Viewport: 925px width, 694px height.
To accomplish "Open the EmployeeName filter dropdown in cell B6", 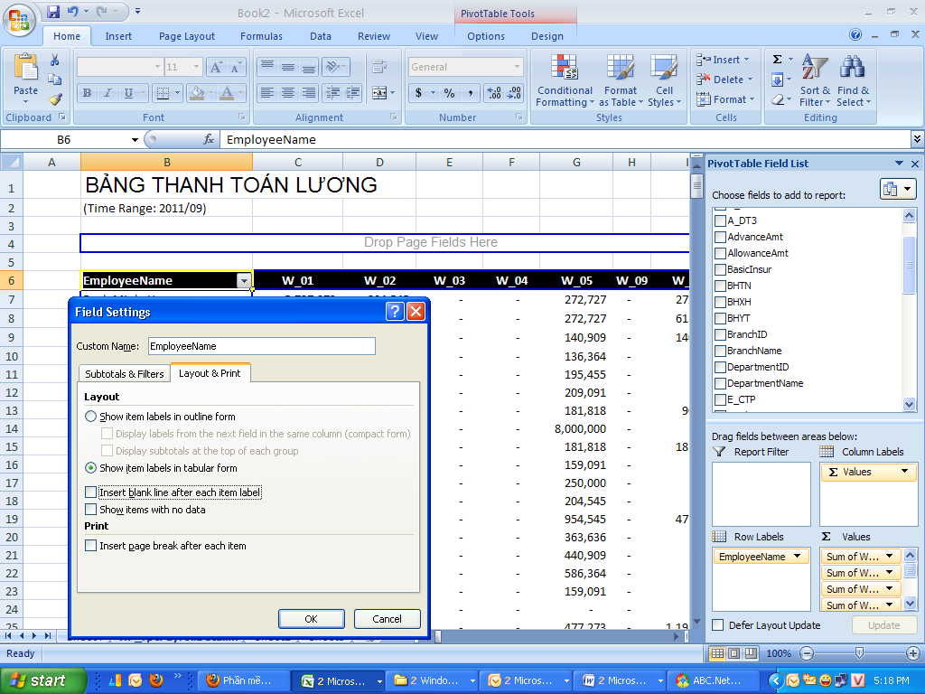I will (x=243, y=281).
